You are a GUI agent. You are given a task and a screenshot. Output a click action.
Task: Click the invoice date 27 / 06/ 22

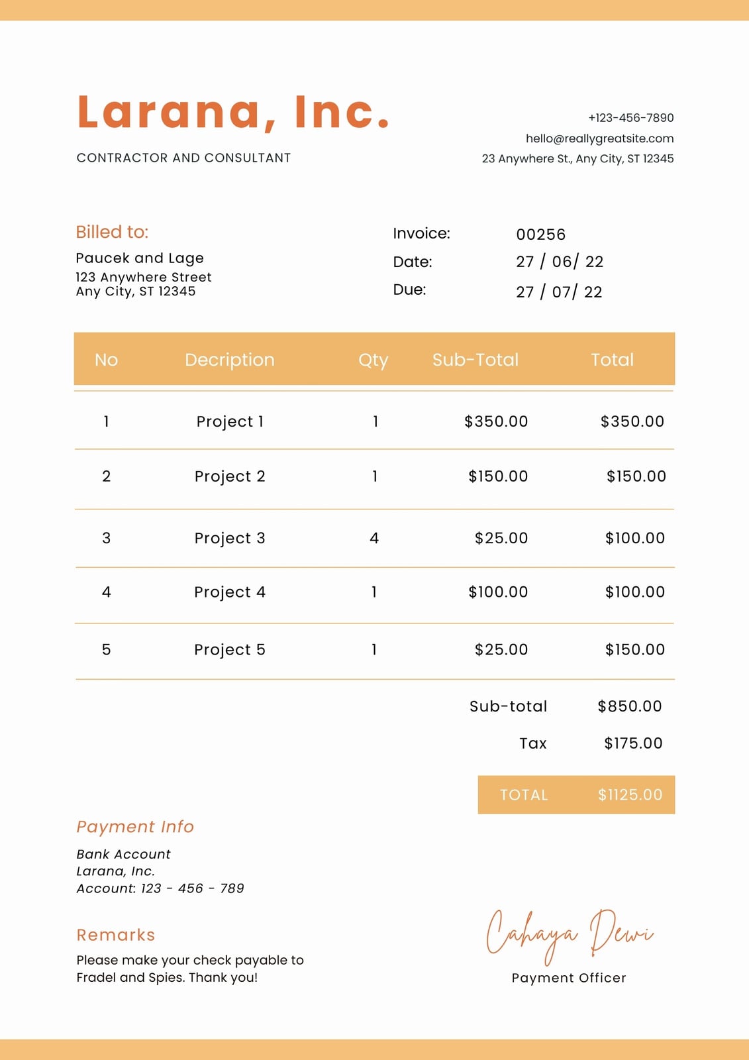point(560,262)
